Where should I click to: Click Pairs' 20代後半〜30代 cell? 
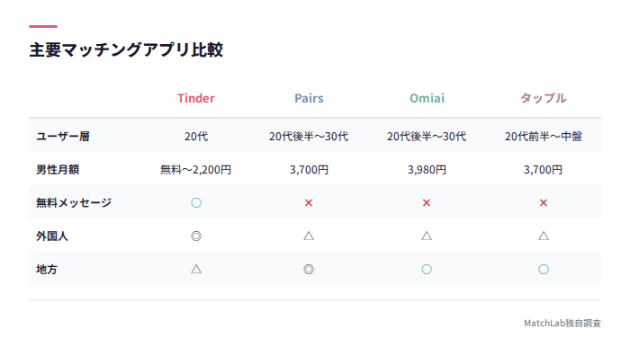[309, 137]
